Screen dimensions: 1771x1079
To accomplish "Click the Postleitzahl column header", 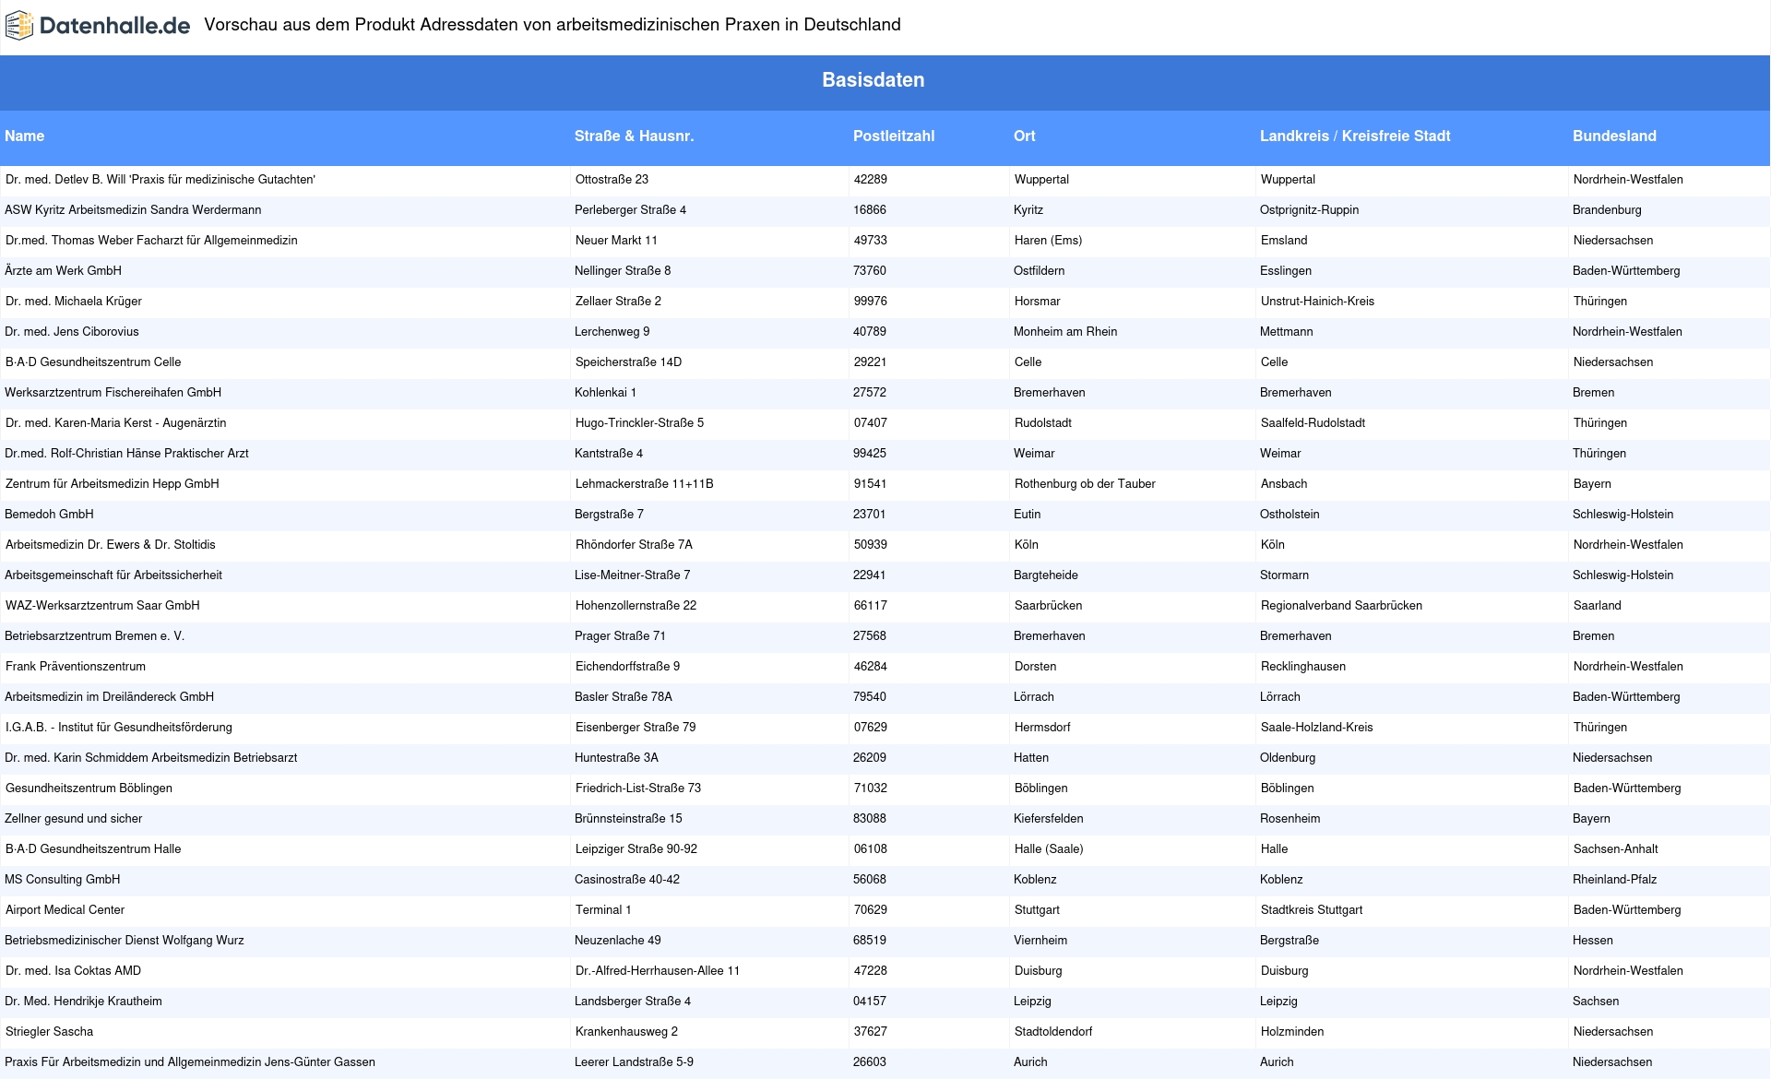I will click(x=894, y=136).
